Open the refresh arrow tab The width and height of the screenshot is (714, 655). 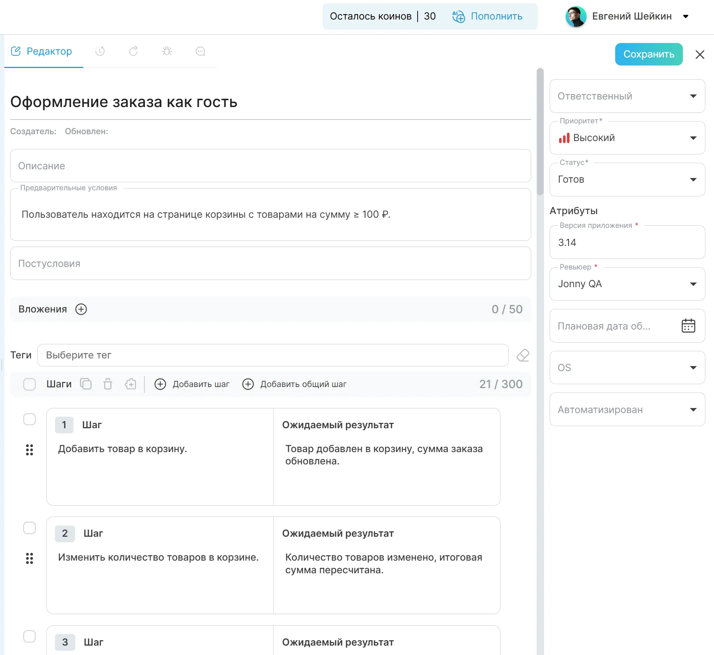click(x=133, y=51)
